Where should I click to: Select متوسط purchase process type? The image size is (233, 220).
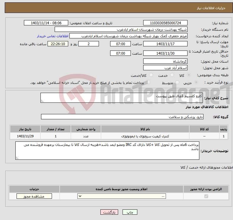click(177, 83)
